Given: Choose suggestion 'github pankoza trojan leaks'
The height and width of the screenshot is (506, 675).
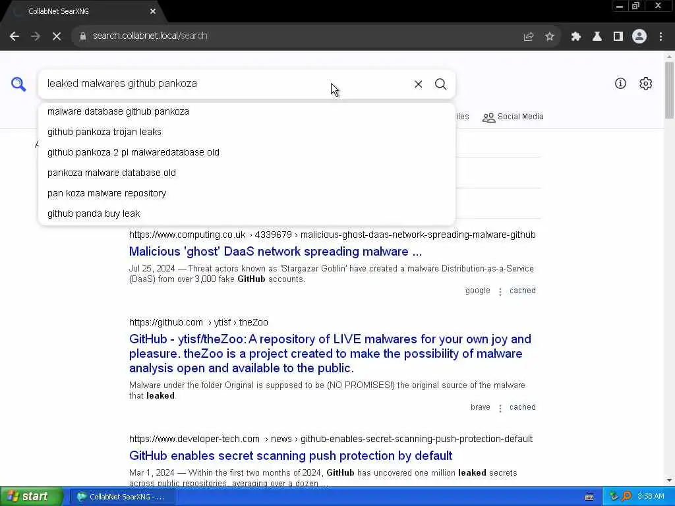Looking at the screenshot, I should click(x=247, y=132).
